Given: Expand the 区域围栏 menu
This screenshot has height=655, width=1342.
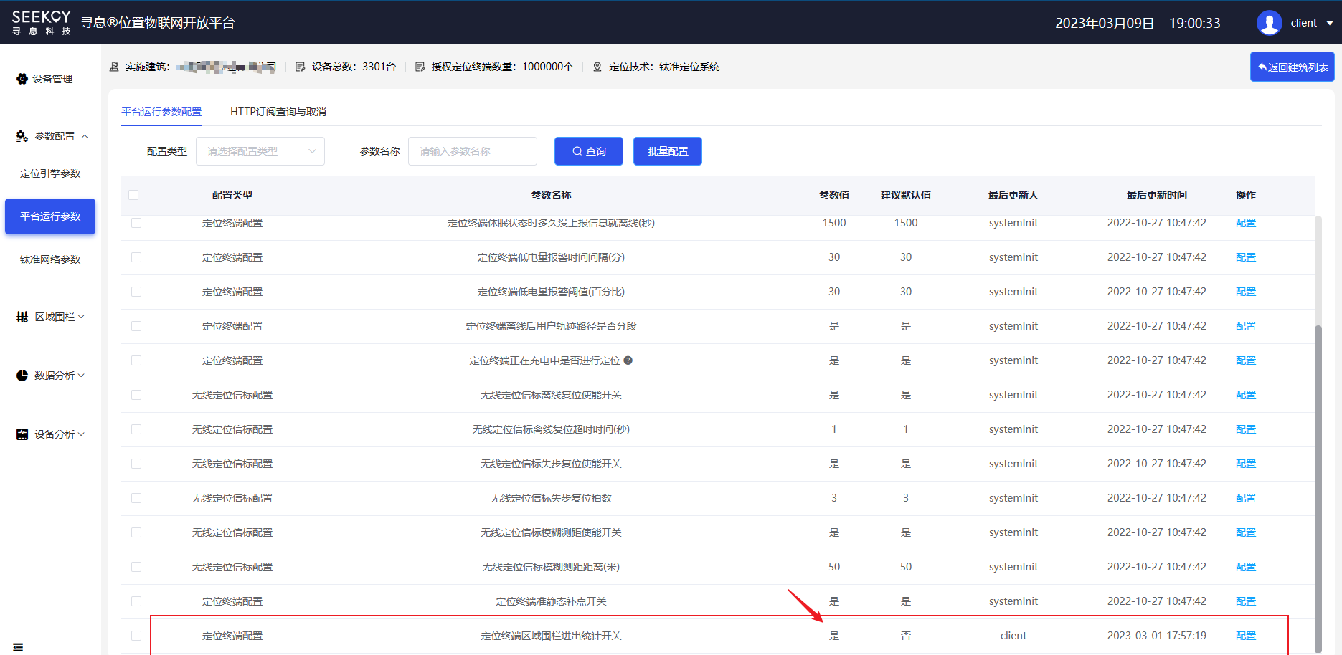Looking at the screenshot, I should pyautogui.click(x=50, y=317).
